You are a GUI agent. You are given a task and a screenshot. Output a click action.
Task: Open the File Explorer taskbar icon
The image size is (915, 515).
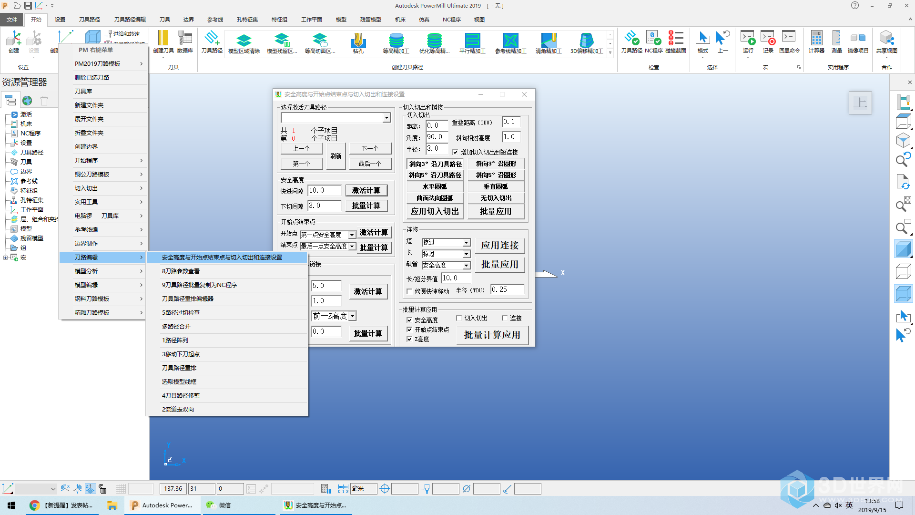(x=112, y=505)
